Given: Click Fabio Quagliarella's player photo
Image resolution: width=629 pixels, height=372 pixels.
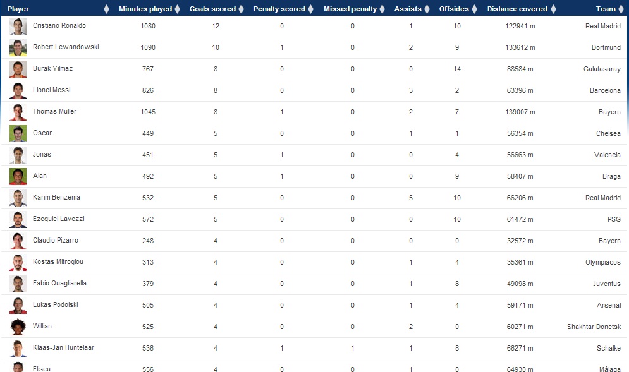Looking at the screenshot, I should pyautogui.click(x=18, y=284).
